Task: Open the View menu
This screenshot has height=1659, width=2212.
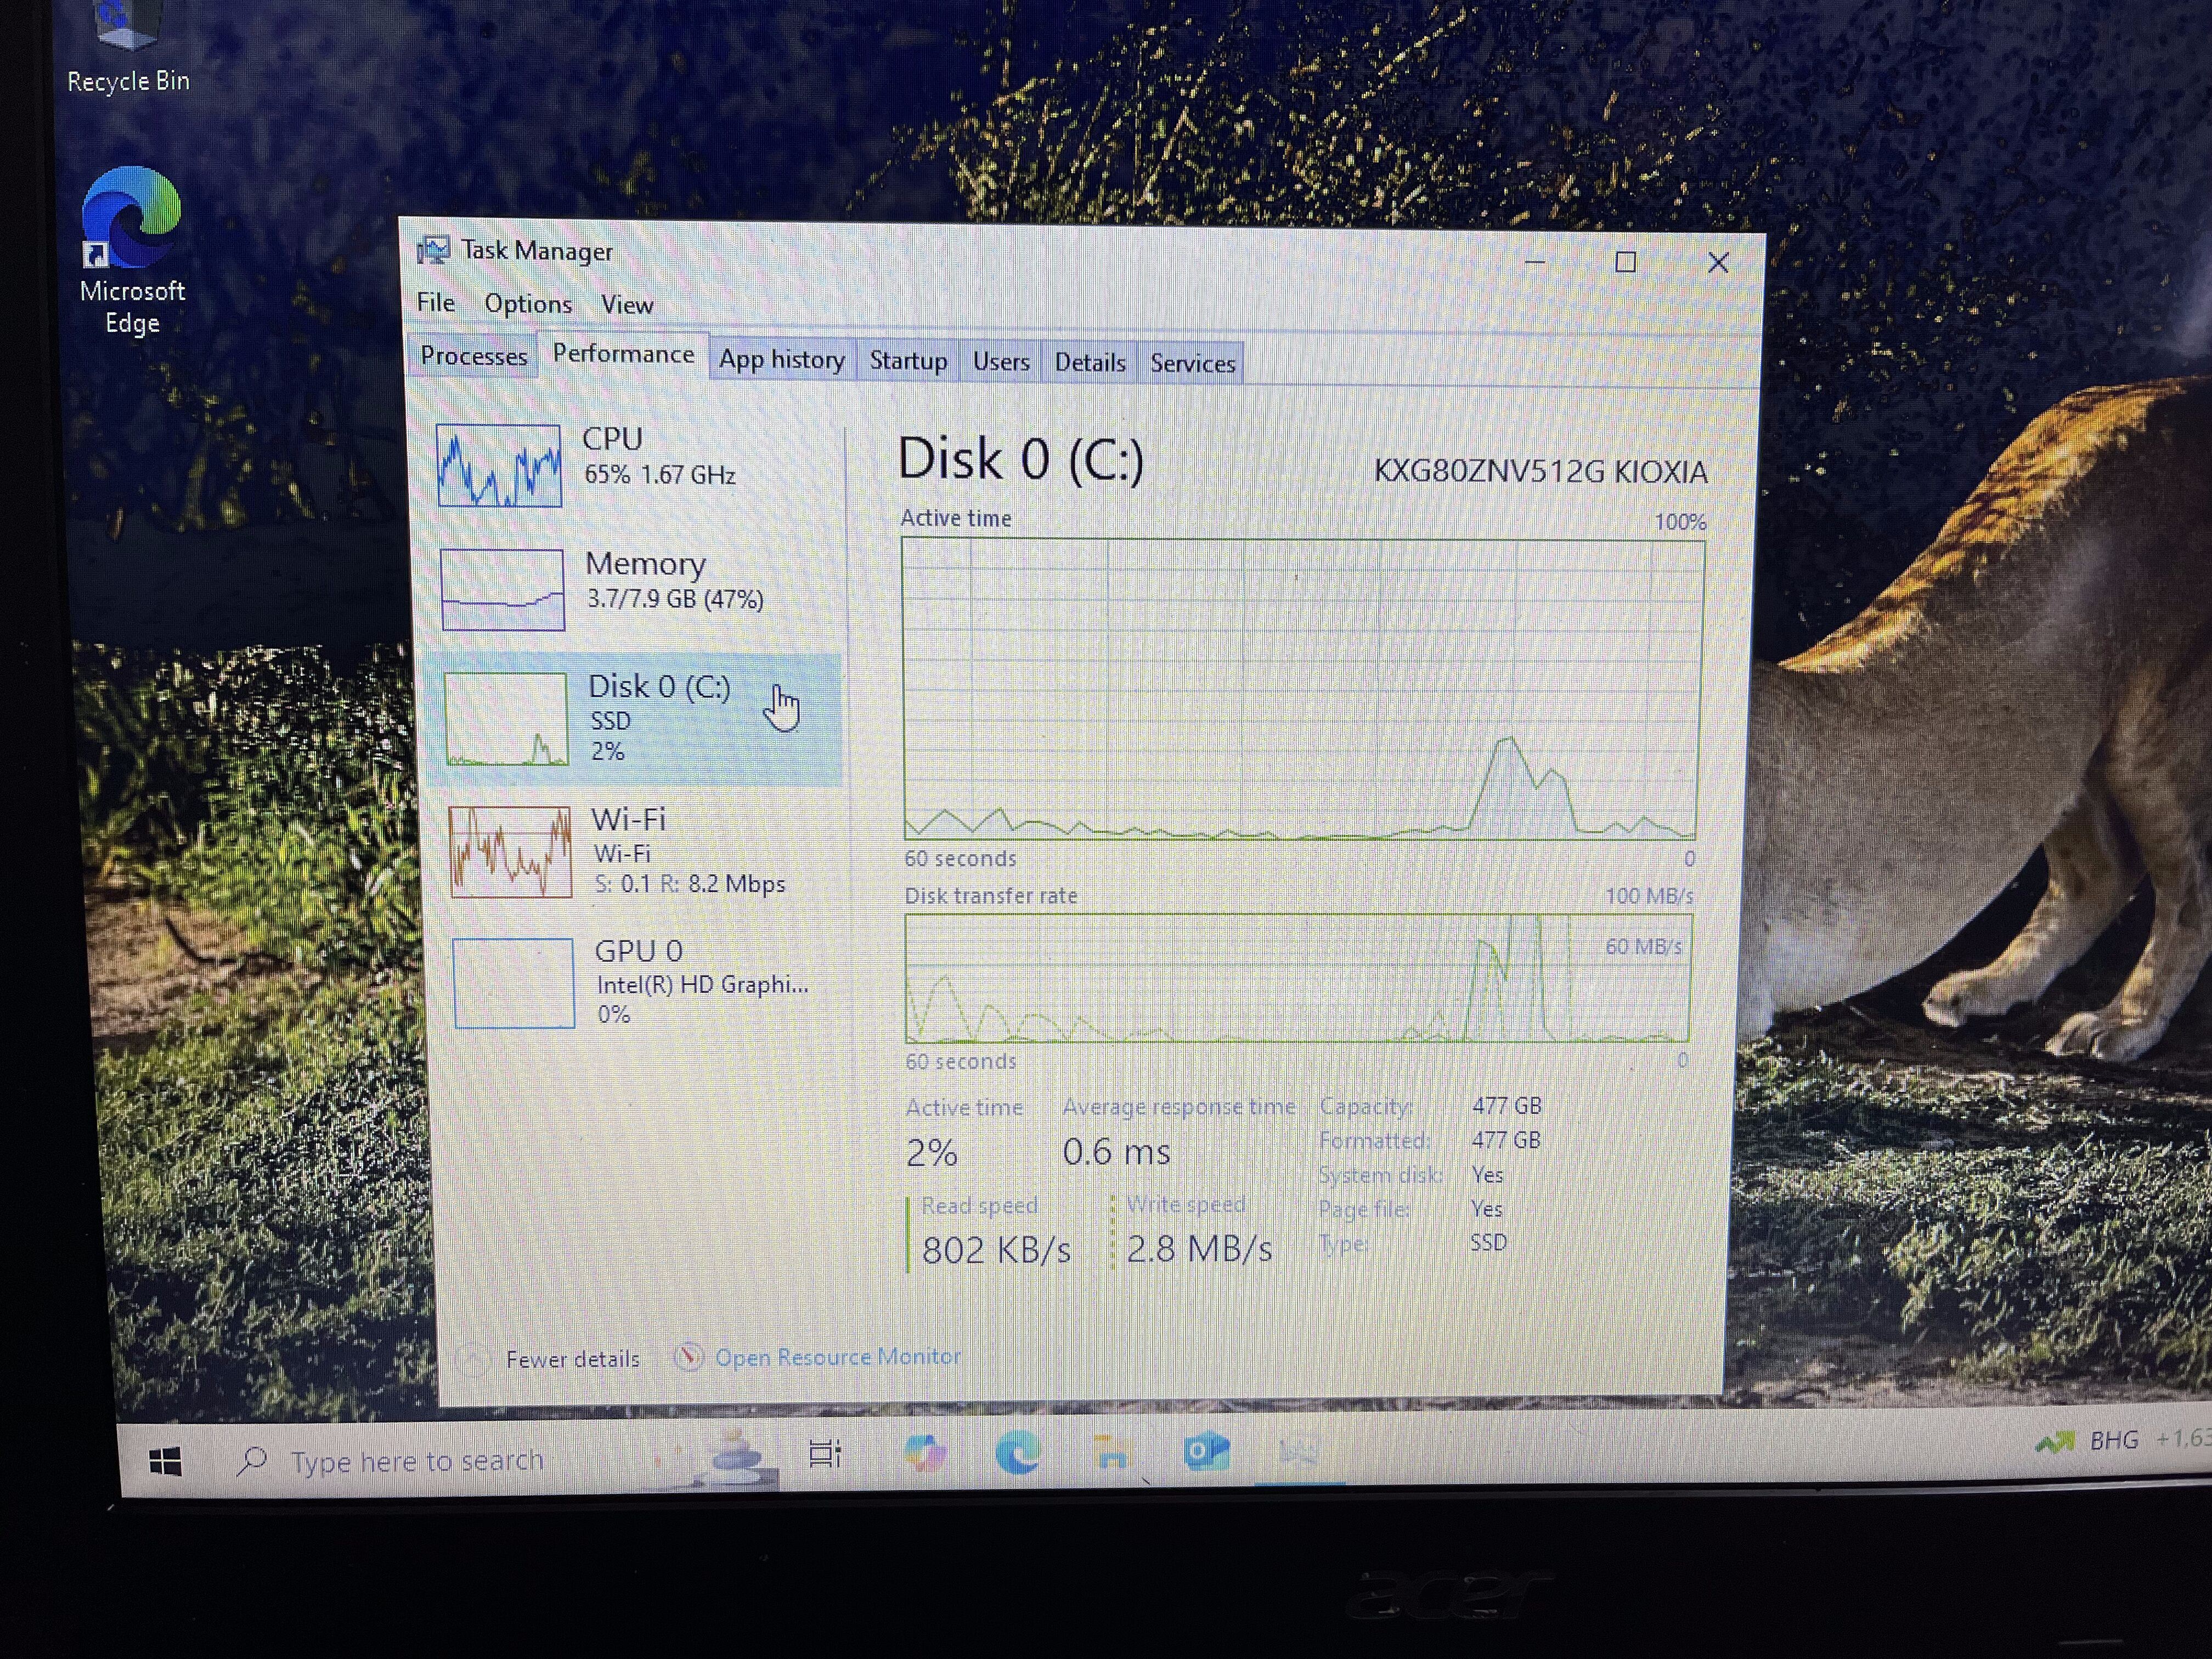Action: pos(627,304)
